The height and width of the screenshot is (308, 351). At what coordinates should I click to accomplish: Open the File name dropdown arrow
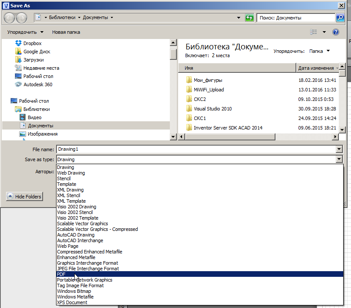coord(339,149)
